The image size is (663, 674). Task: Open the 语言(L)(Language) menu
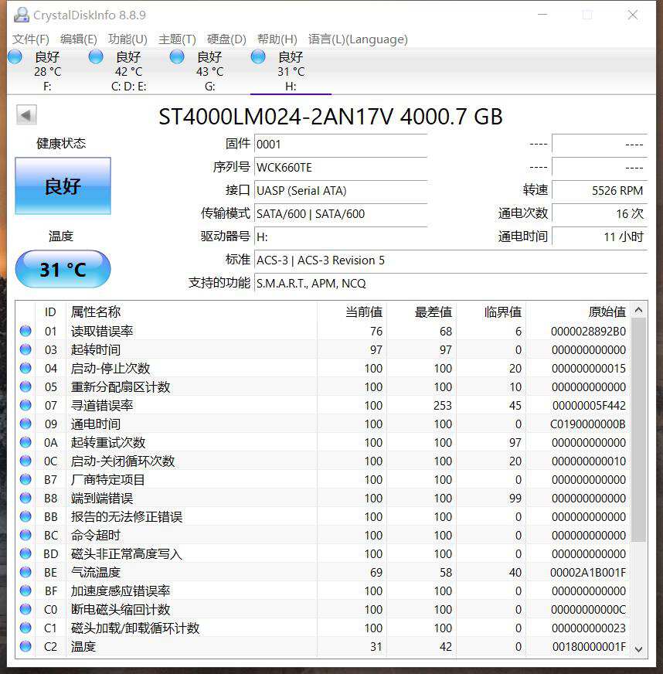[358, 39]
